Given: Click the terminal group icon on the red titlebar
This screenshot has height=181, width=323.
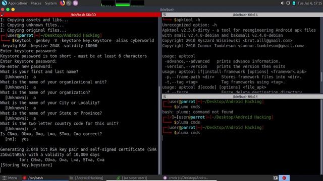Looking at the screenshot, I should click(2, 15).
